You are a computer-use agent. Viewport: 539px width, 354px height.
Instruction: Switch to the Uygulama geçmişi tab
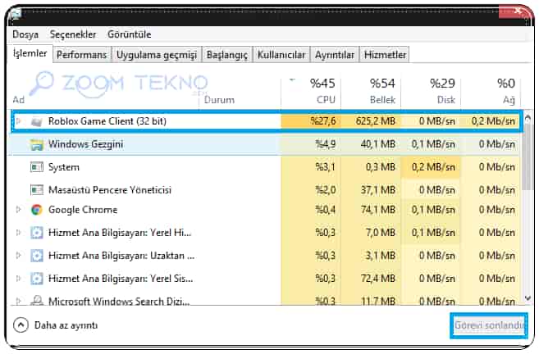(x=157, y=55)
